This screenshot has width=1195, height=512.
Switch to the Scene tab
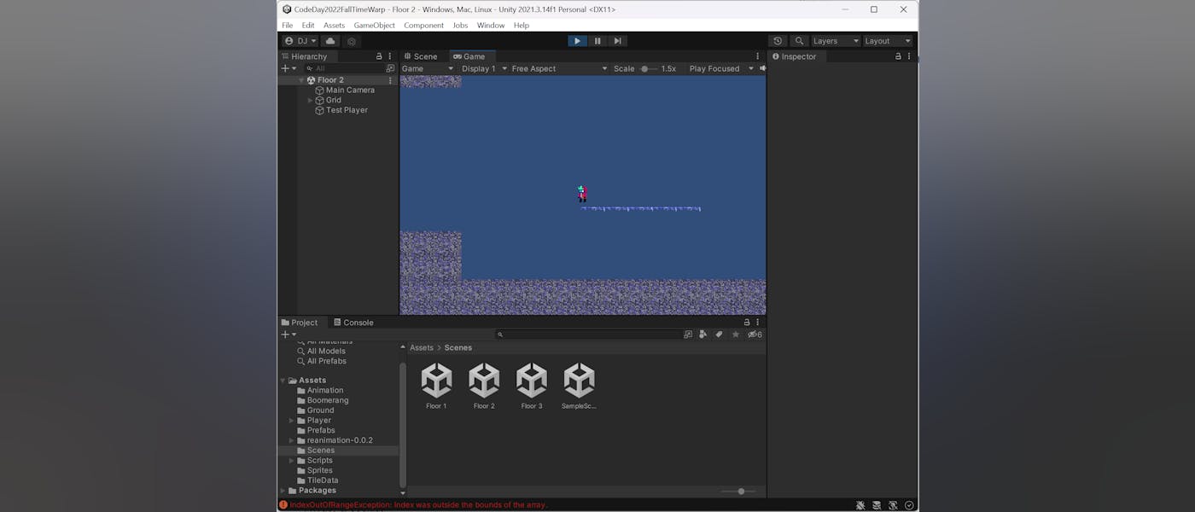coord(420,56)
